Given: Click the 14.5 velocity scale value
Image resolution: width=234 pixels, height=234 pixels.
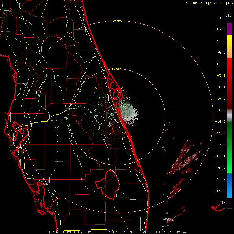Looking at the screenshot, I should 221,99.
